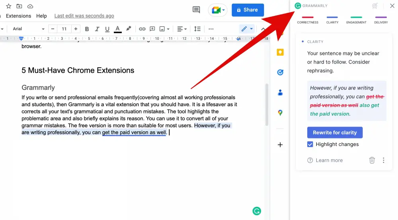Click the '5 Must-Have Chrome Extensions' heading

point(78,70)
